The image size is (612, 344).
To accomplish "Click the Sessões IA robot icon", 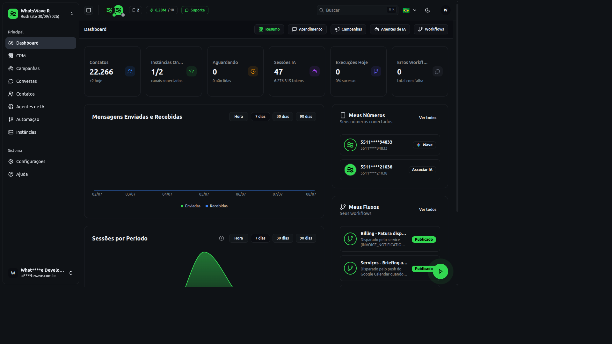I will (x=315, y=71).
